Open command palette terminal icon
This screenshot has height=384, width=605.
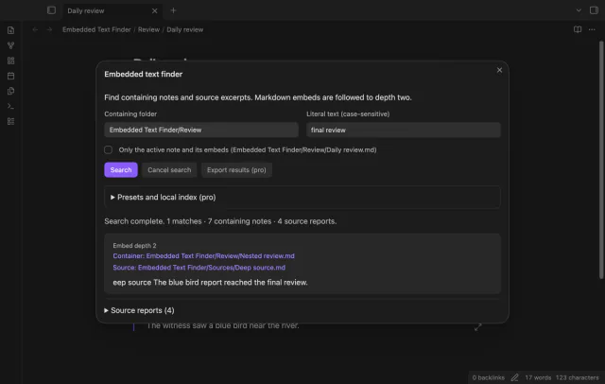click(10, 106)
